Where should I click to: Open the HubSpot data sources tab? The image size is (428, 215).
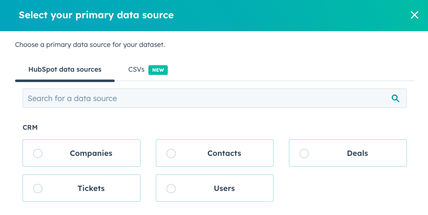pyautogui.click(x=65, y=70)
